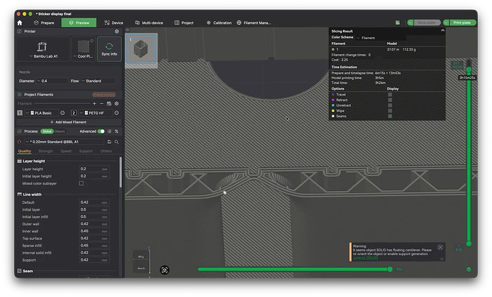Click the Cool Plate bed image
Viewport: 492px width, 297px height.
tap(83, 46)
